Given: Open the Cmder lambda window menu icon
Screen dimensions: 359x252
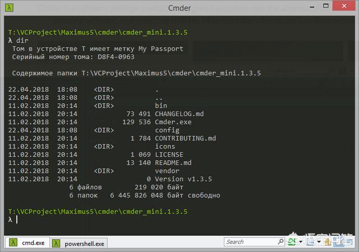Looking at the screenshot, I should [9, 7].
